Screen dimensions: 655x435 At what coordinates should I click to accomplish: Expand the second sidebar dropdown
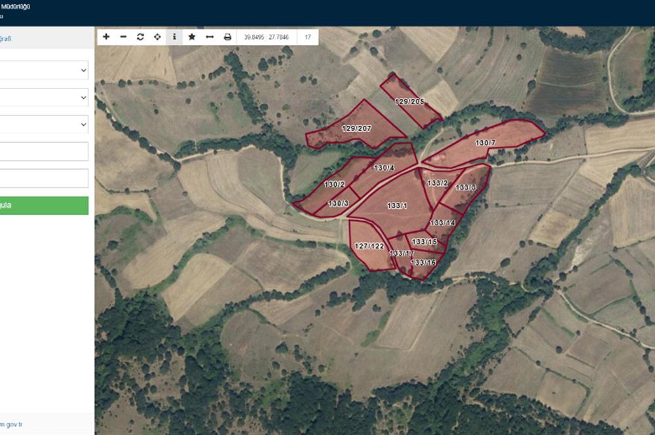click(43, 98)
